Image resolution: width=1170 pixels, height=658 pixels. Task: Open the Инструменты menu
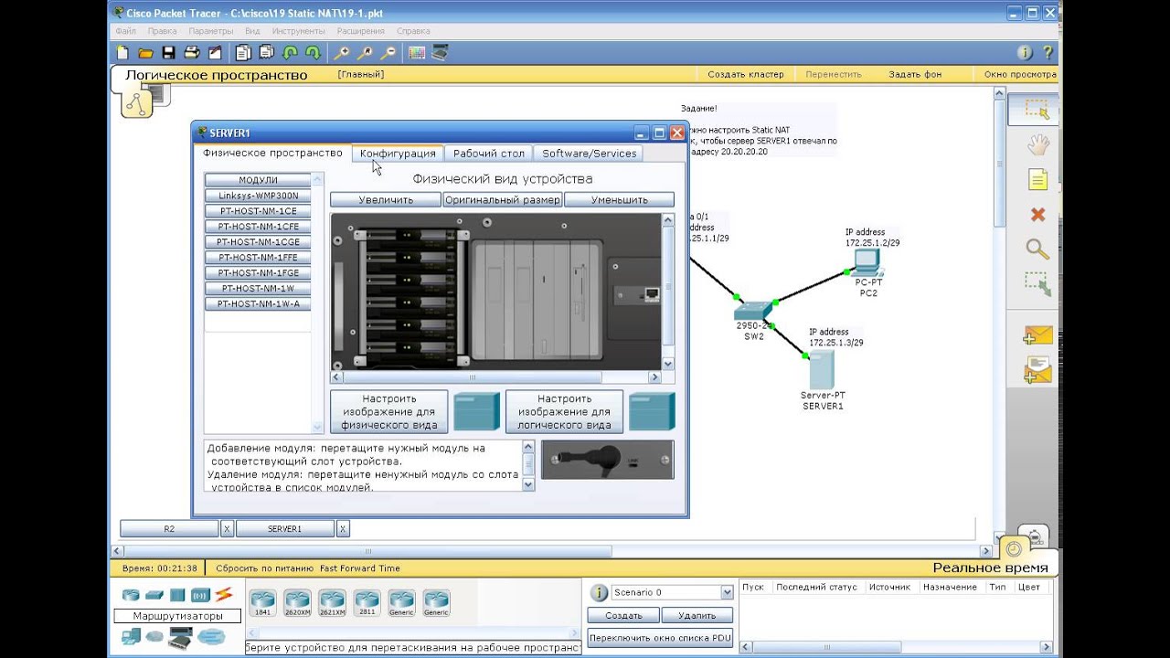(x=298, y=31)
